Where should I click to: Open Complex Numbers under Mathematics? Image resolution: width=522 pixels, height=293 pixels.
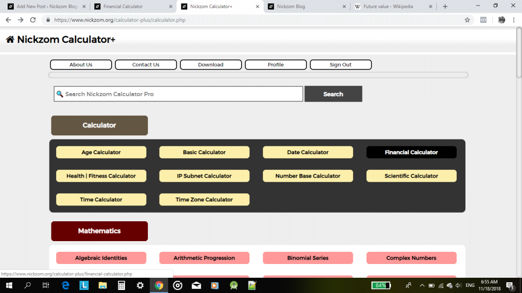pos(411,258)
